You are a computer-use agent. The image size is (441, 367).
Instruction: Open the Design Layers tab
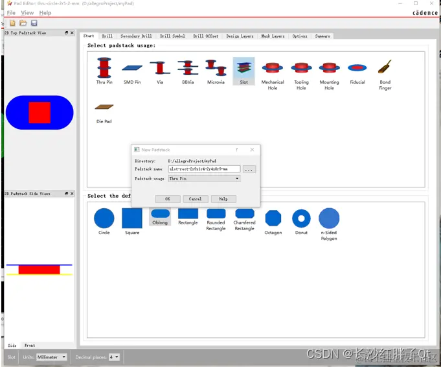(240, 36)
